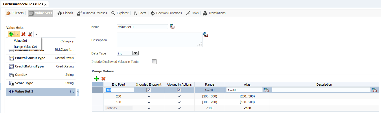
Task: Open the Business Phrases tab
Action: (92, 13)
